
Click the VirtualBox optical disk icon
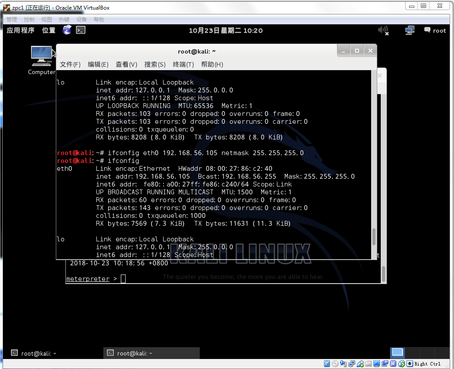click(x=335, y=363)
